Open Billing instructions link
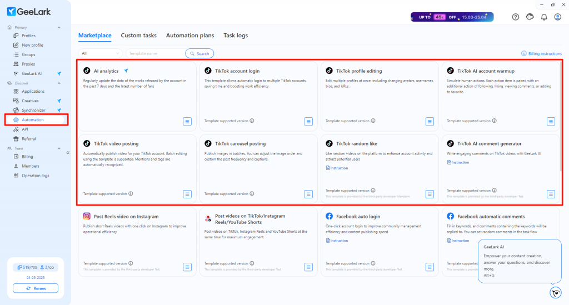This screenshot has height=305, width=569. point(541,54)
